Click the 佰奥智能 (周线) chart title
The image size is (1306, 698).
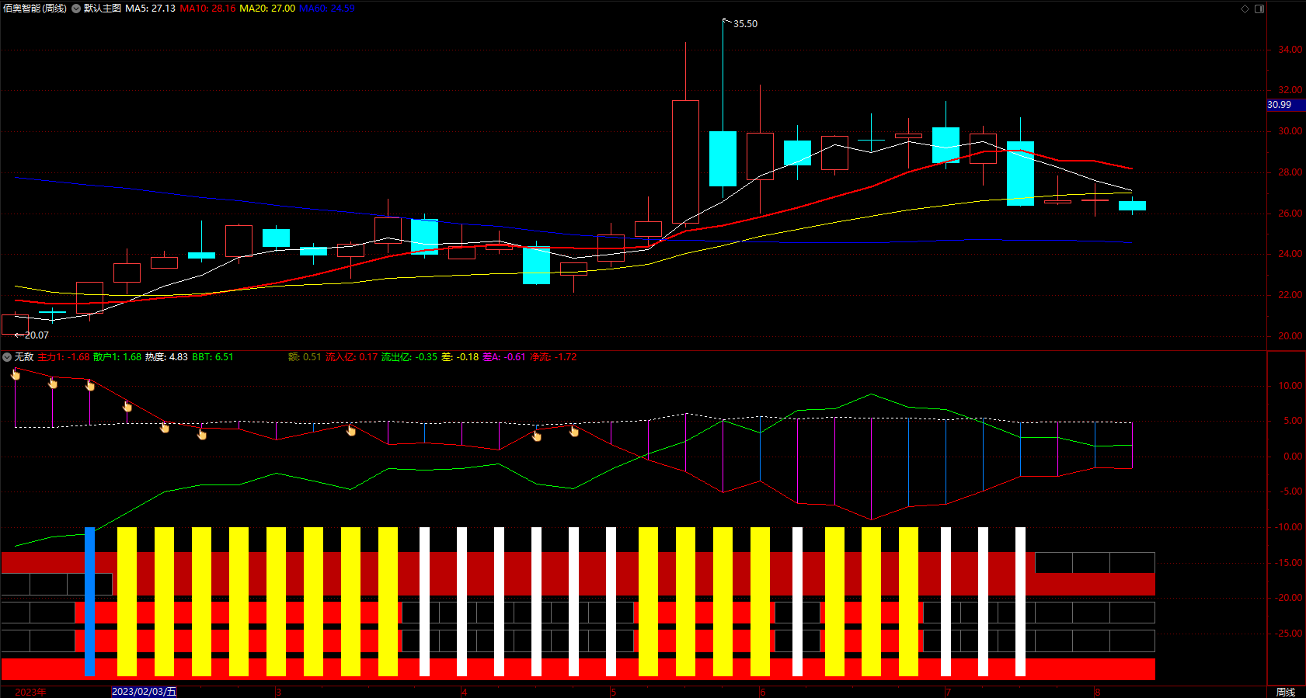coord(35,9)
